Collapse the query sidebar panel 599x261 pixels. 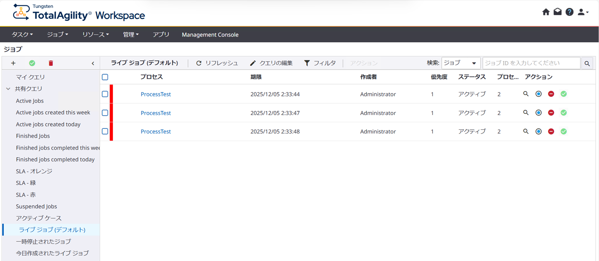point(93,63)
